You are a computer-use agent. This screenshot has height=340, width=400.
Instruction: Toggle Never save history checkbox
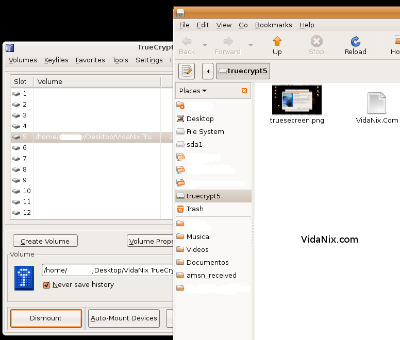[46, 285]
